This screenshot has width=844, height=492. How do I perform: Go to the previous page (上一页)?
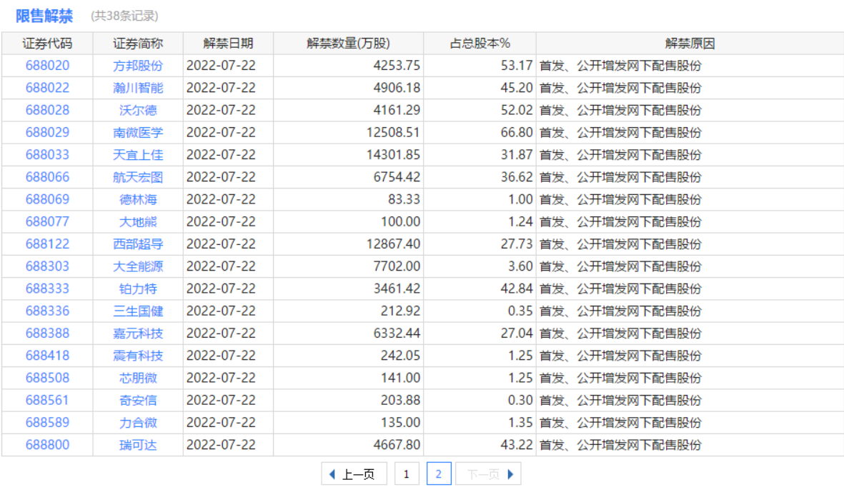coord(354,474)
